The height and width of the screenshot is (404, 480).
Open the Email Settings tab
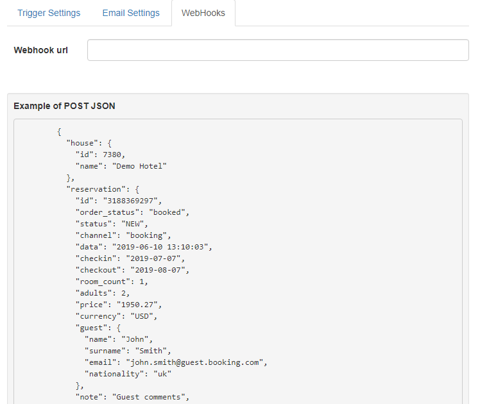coord(131,13)
